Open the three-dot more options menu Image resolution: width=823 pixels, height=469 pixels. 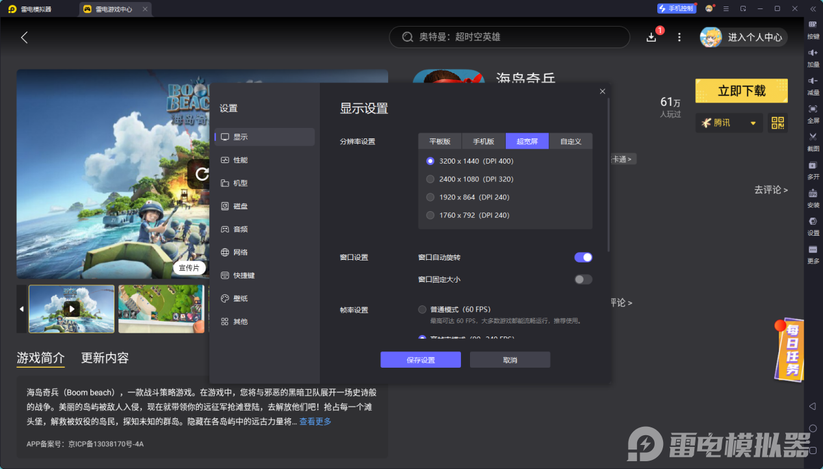[679, 37]
